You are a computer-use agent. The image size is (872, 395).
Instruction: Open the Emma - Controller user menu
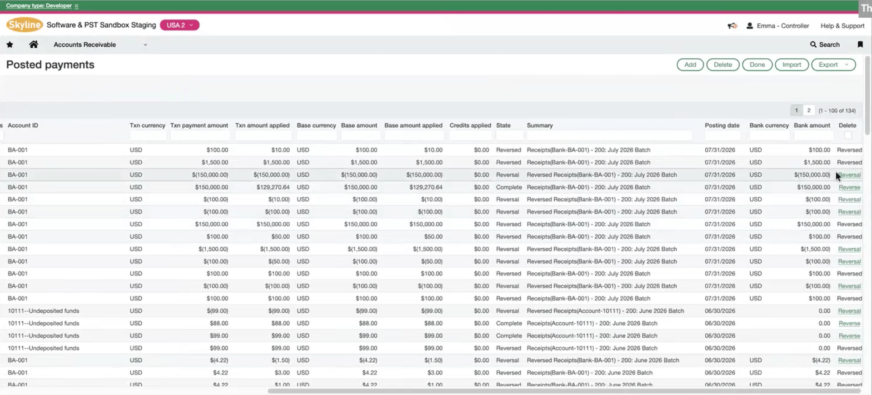[x=777, y=26]
